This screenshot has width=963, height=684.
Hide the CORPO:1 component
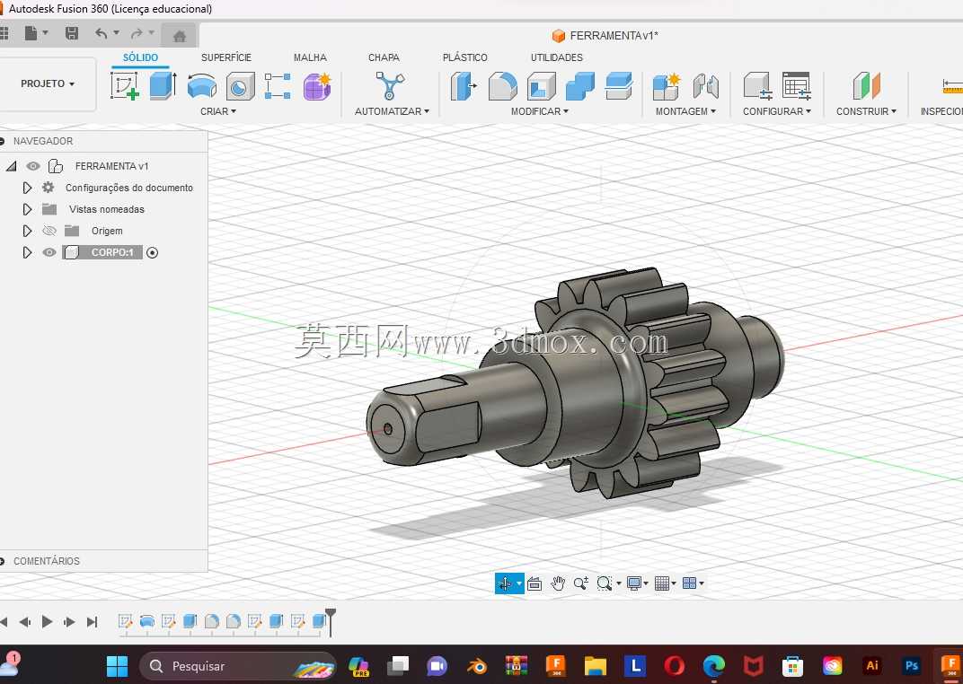[49, 252]
